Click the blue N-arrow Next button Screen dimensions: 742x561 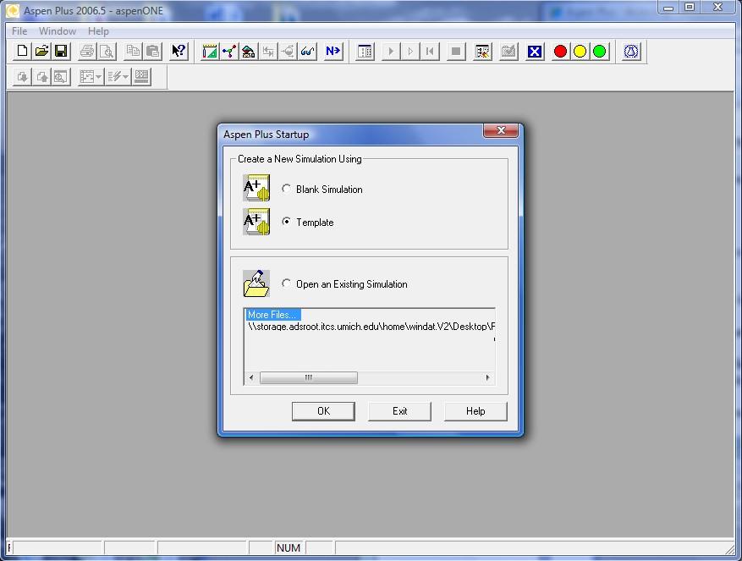(x=333, y=52)
